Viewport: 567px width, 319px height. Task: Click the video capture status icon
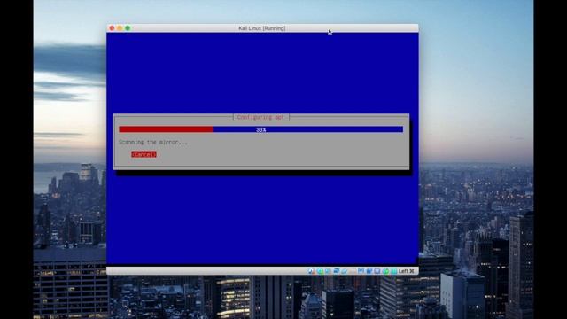click(x=369, y=271)
